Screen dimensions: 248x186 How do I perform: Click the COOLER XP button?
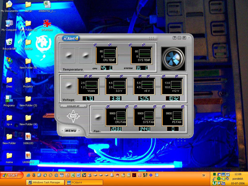coord(73,106)
